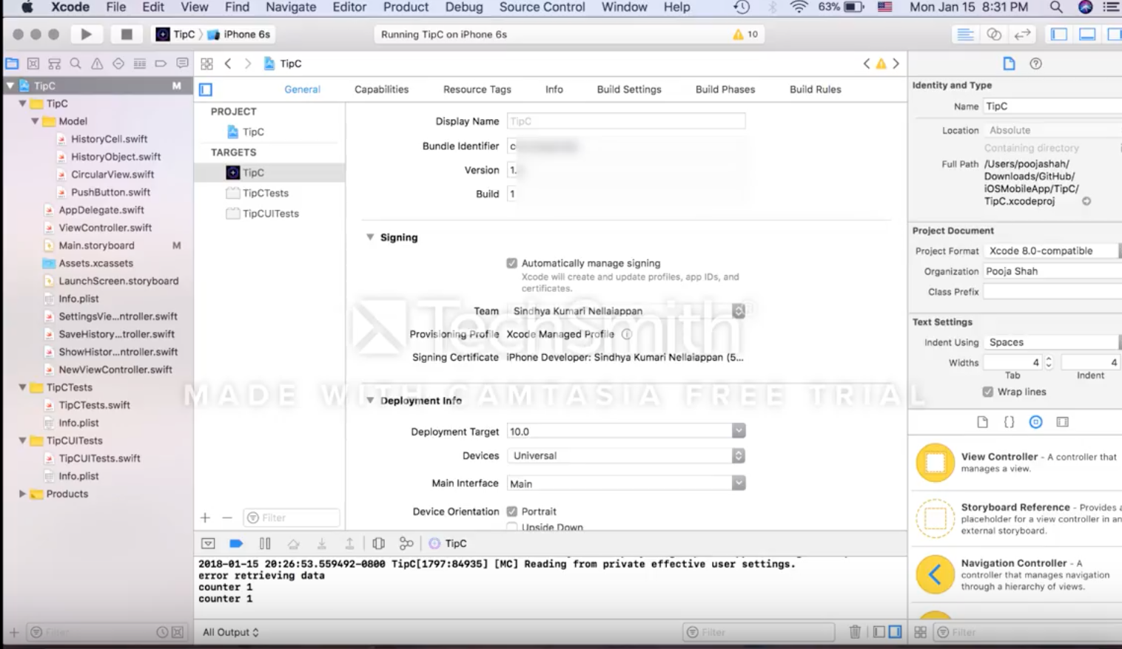
Task: Switch to the Build Settings tab
Action: coord(629,89)
